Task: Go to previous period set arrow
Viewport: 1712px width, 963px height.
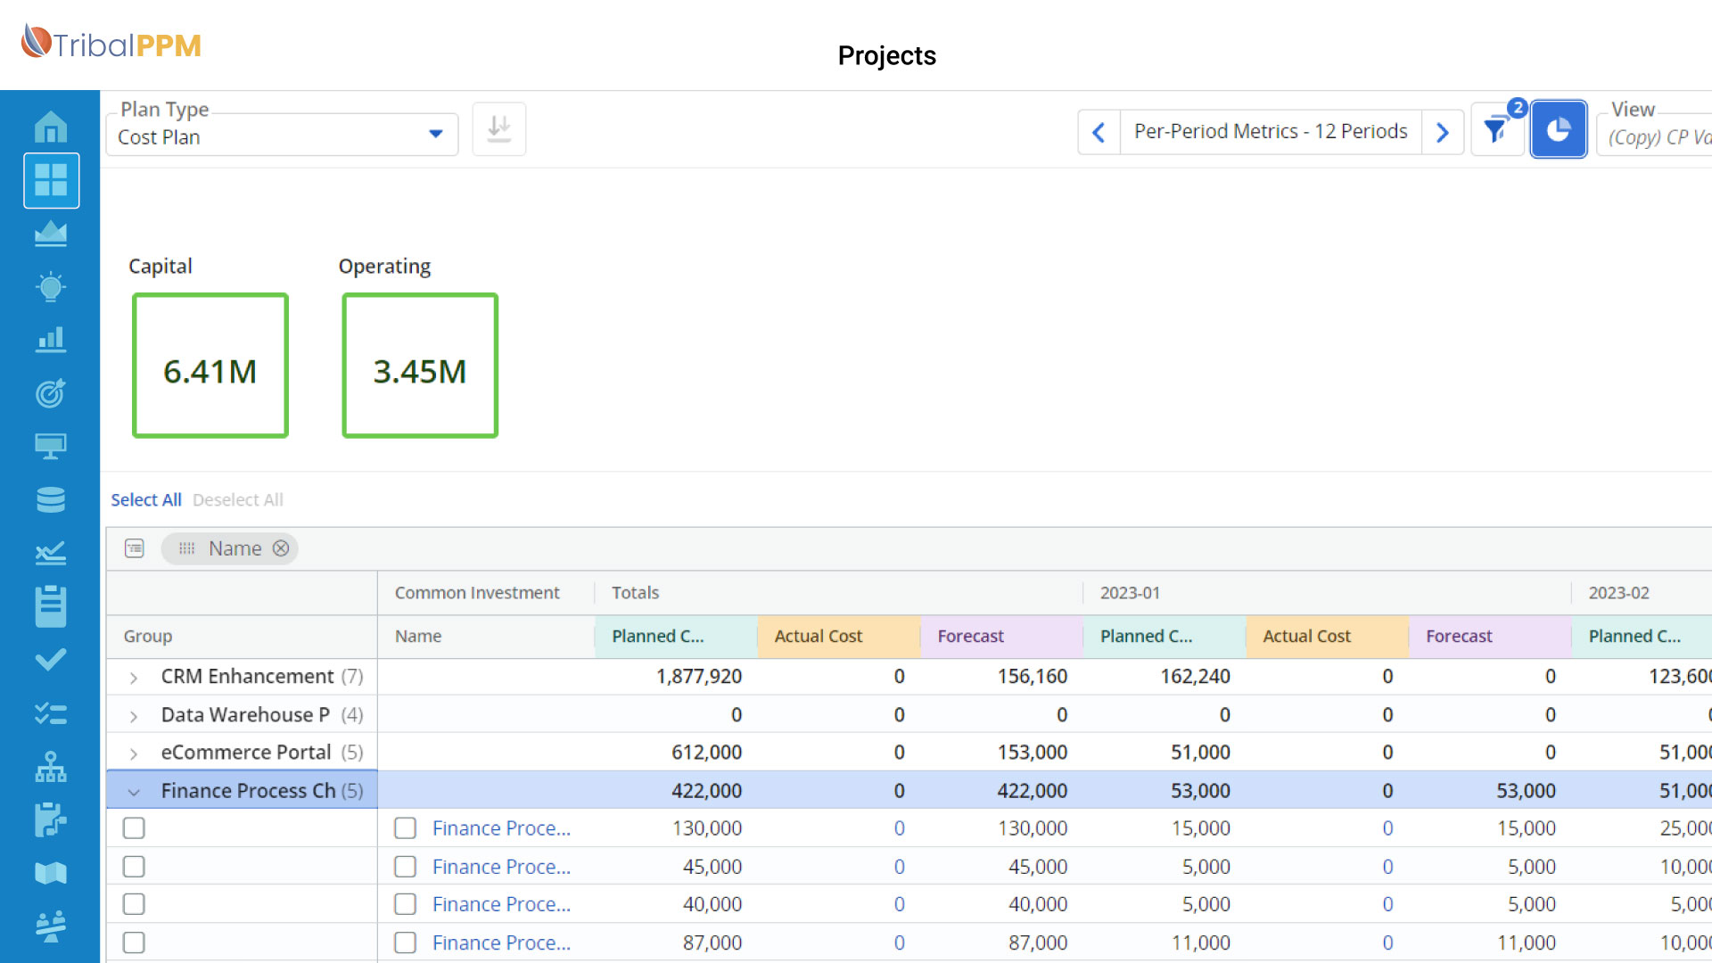Action: (1099, 132)
